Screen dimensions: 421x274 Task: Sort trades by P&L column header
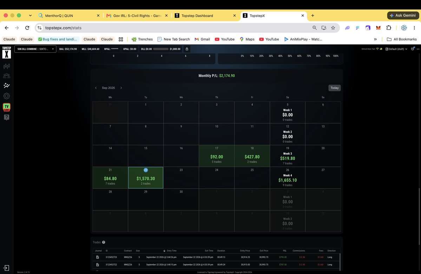(x=285, y=250)
